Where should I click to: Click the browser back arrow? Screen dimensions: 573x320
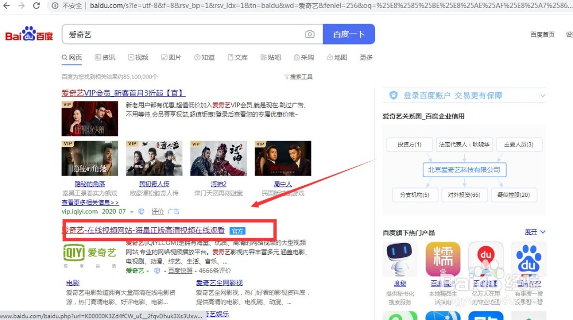6,5
